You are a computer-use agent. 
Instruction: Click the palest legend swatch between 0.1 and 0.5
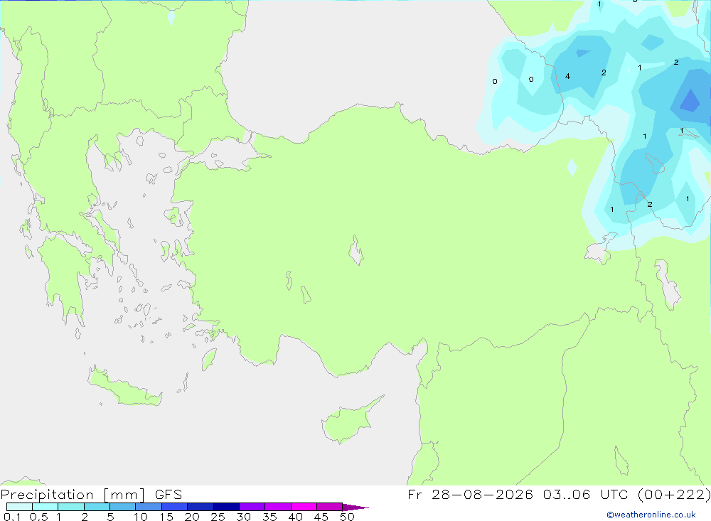(19, 507)
